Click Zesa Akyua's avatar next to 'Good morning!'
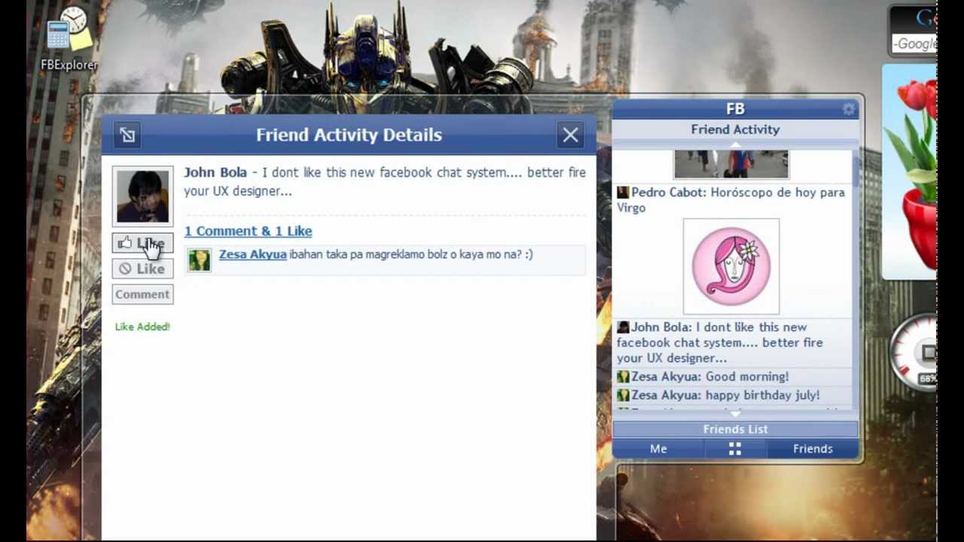Viewport: 964px width, 542px height. [x=623, y=376]
